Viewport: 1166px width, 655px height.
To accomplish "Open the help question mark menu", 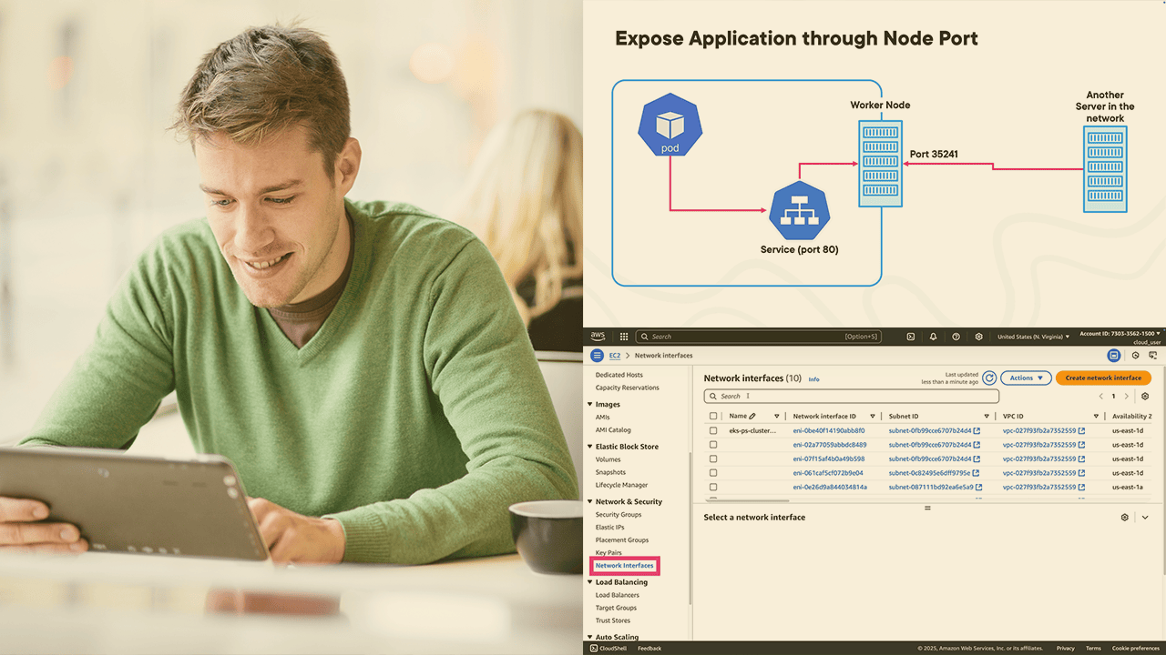I will coord(956,337).
